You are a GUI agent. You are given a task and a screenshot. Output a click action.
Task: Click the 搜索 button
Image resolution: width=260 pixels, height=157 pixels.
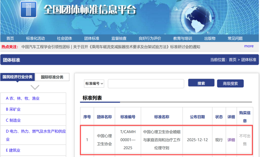(x=201, y=83)
